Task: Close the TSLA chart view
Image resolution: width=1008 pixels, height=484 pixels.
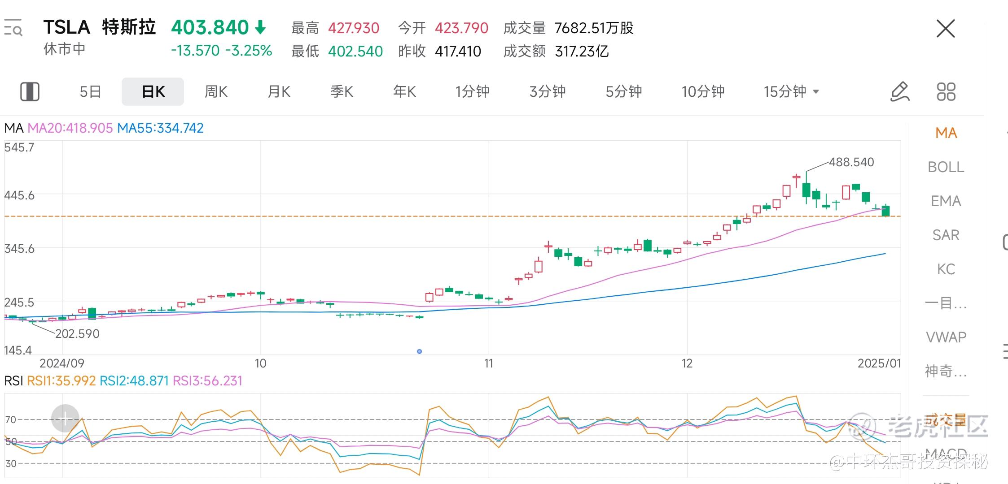Action: coord(946,29)
